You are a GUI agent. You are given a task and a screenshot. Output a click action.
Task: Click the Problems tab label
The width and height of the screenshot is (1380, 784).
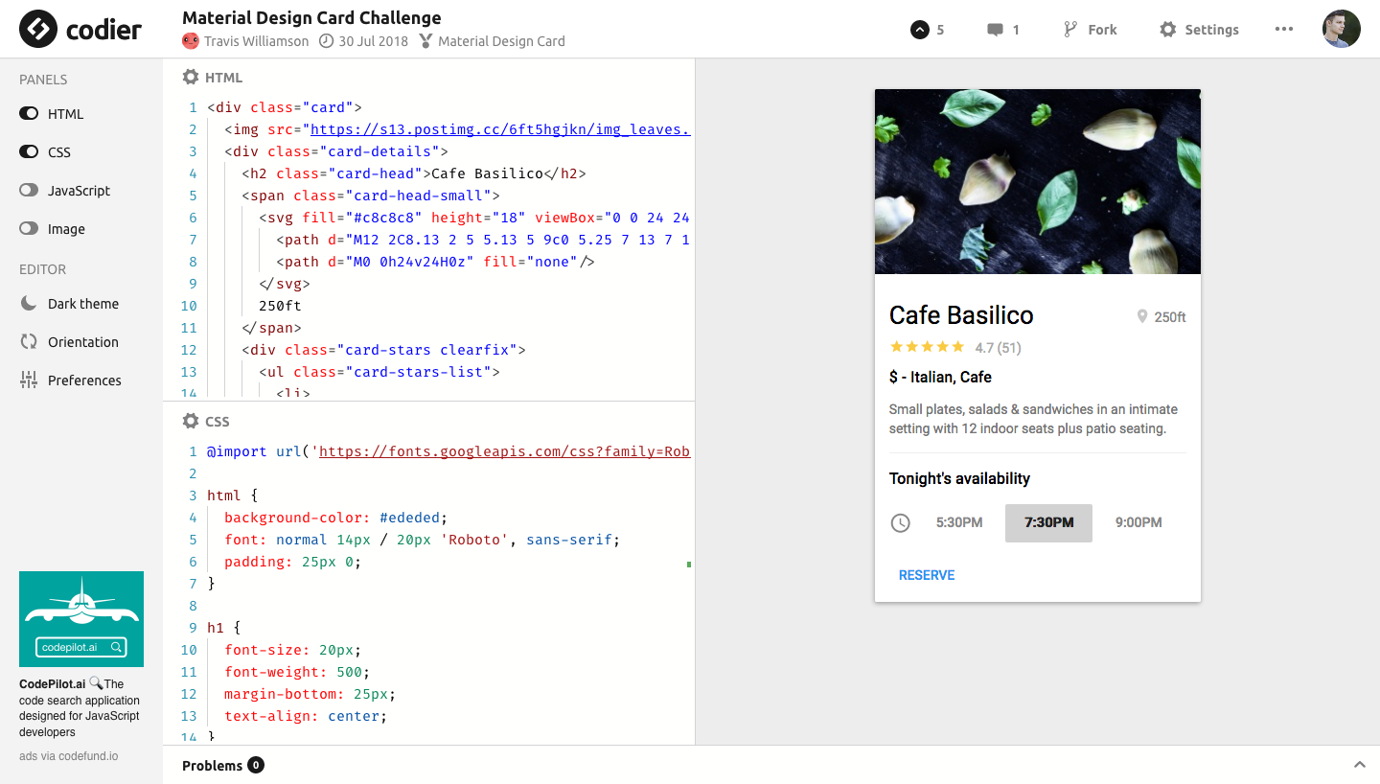212,765
